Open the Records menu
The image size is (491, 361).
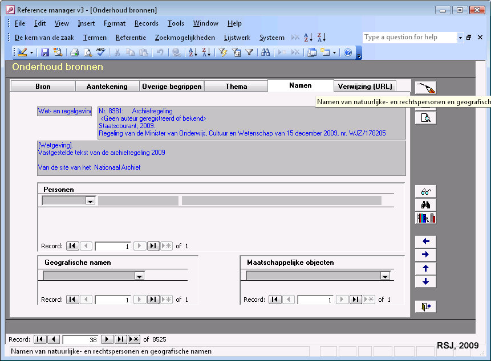[147, 23]
